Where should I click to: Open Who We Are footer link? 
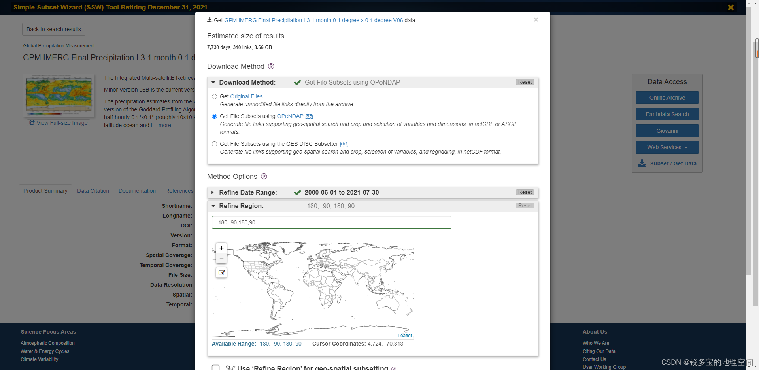pos(596,343)
